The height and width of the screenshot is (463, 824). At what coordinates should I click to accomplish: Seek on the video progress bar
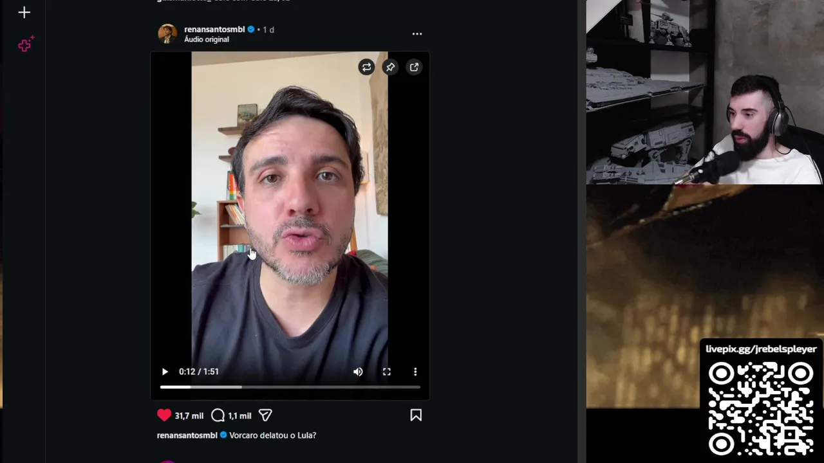290,387
